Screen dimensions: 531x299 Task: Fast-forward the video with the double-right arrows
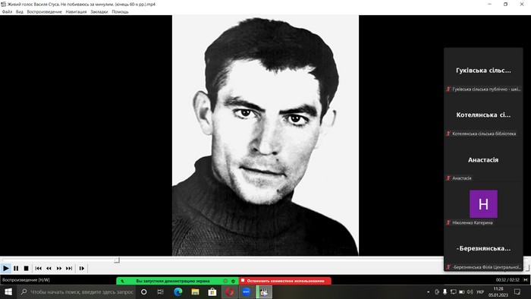[x=59, y=268]
